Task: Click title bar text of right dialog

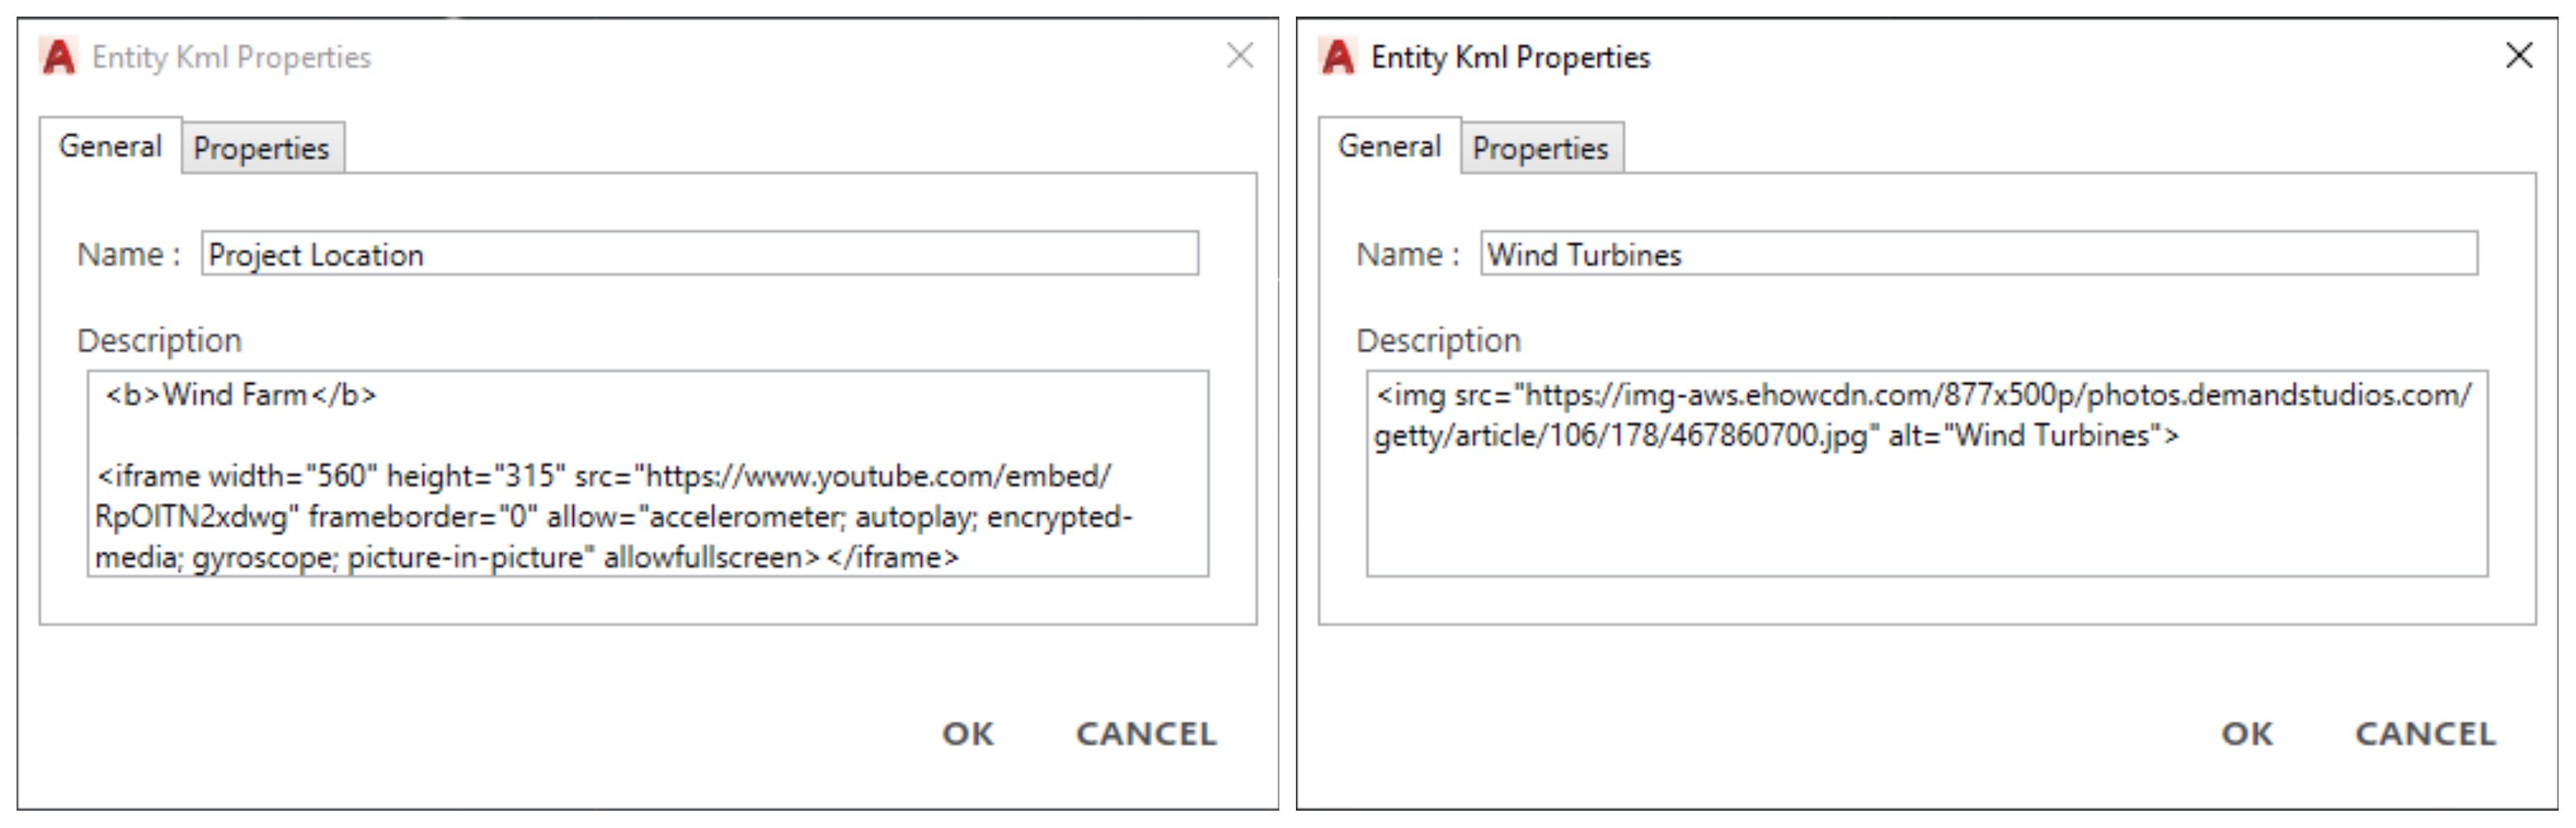Action: pyautogui.click(x=1510, y=57)
